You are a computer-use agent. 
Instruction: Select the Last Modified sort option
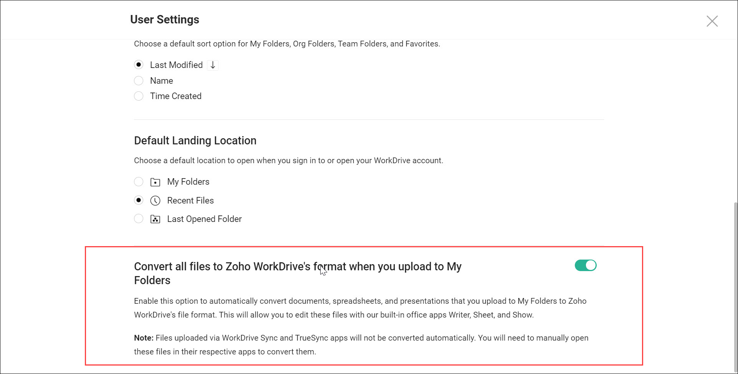139,65
